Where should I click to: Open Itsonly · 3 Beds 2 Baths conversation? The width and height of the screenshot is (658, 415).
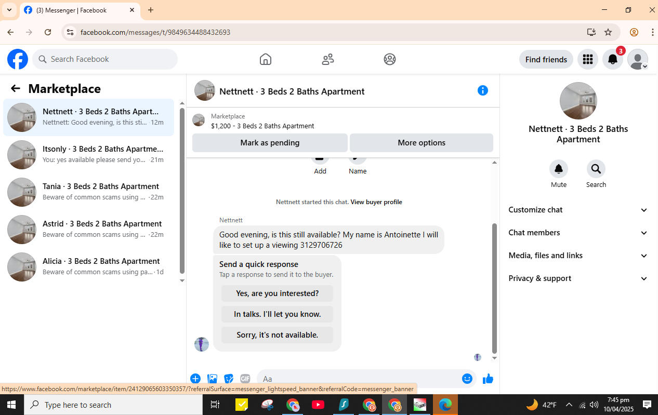point(89,155)
